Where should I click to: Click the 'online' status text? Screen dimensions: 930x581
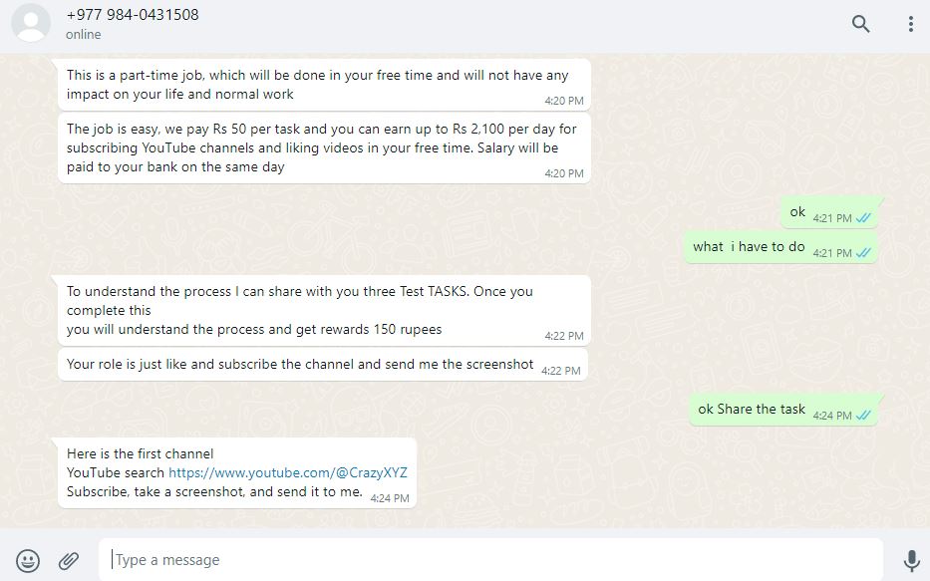coord(84,35)
